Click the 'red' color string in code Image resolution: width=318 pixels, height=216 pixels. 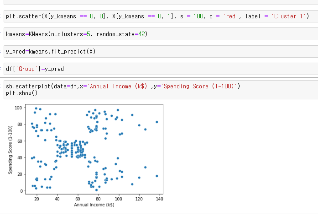click(230, 16)
